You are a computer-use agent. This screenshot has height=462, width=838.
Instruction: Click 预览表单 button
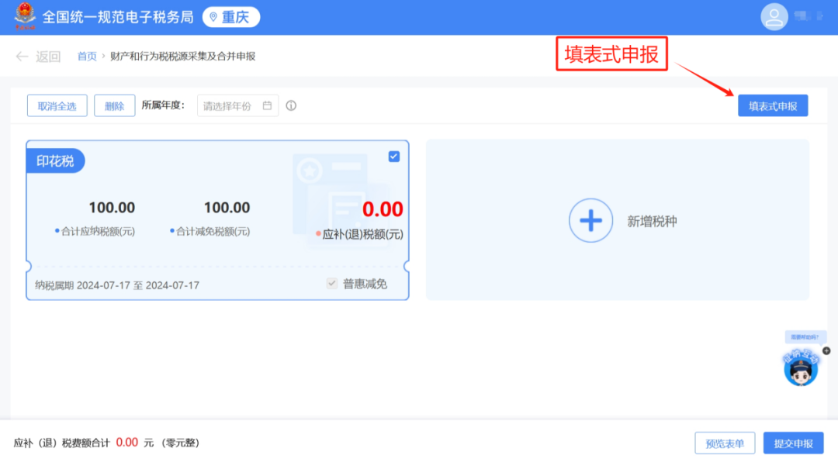coord(725,443)
